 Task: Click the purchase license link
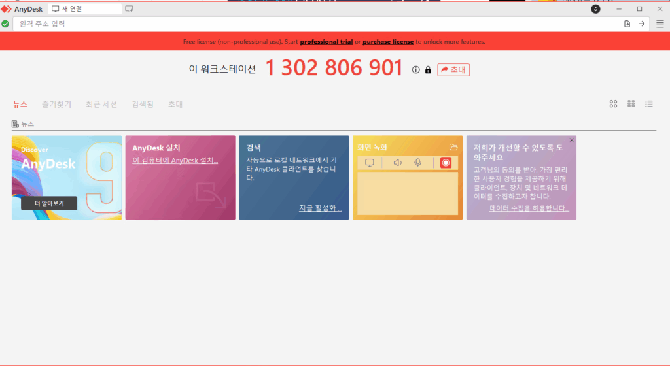pos(388,42)
